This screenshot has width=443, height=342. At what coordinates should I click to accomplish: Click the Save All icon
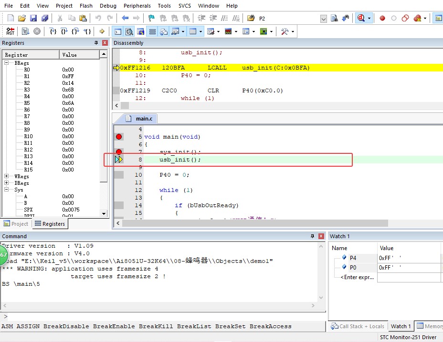click(x=45, y=18)
